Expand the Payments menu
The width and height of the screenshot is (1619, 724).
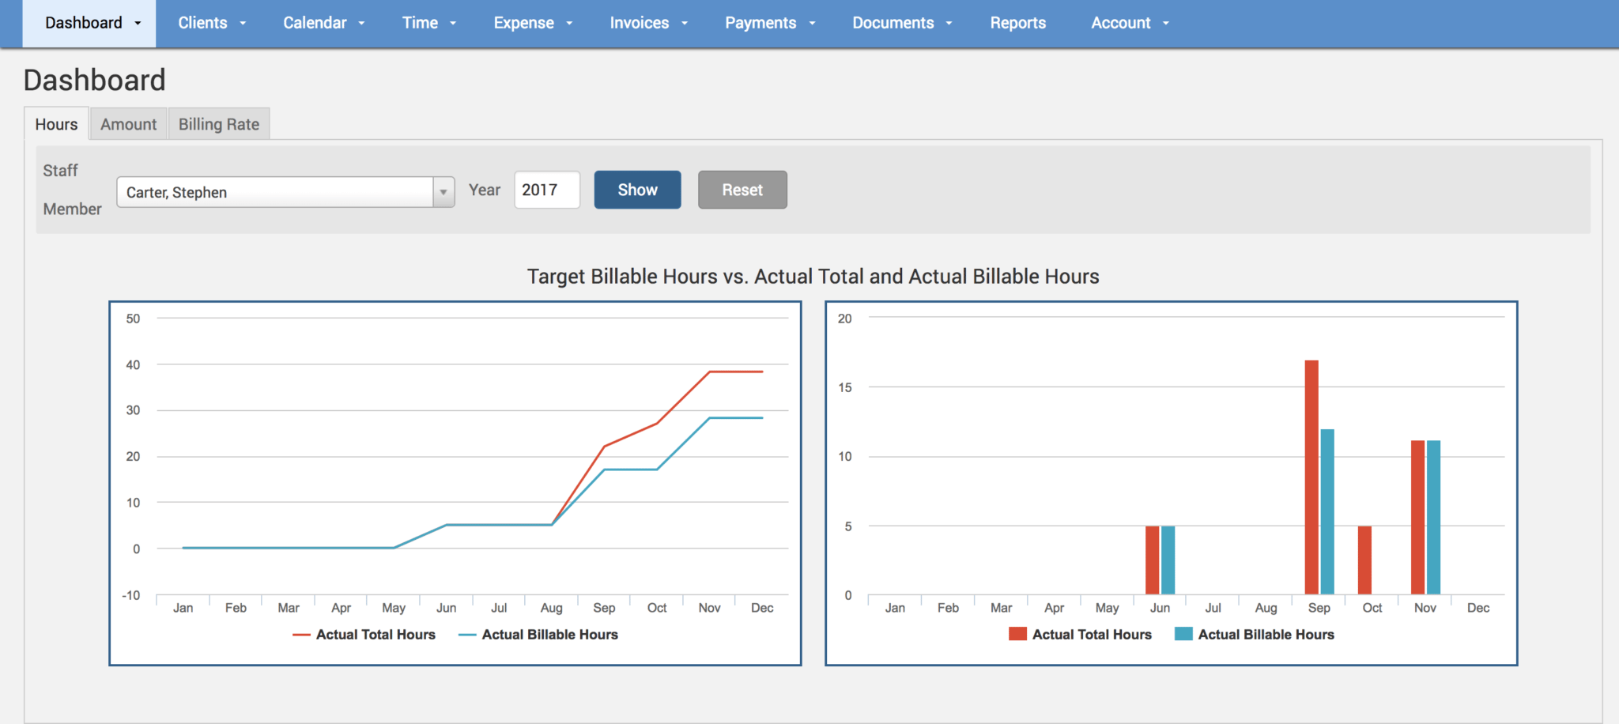769,23
